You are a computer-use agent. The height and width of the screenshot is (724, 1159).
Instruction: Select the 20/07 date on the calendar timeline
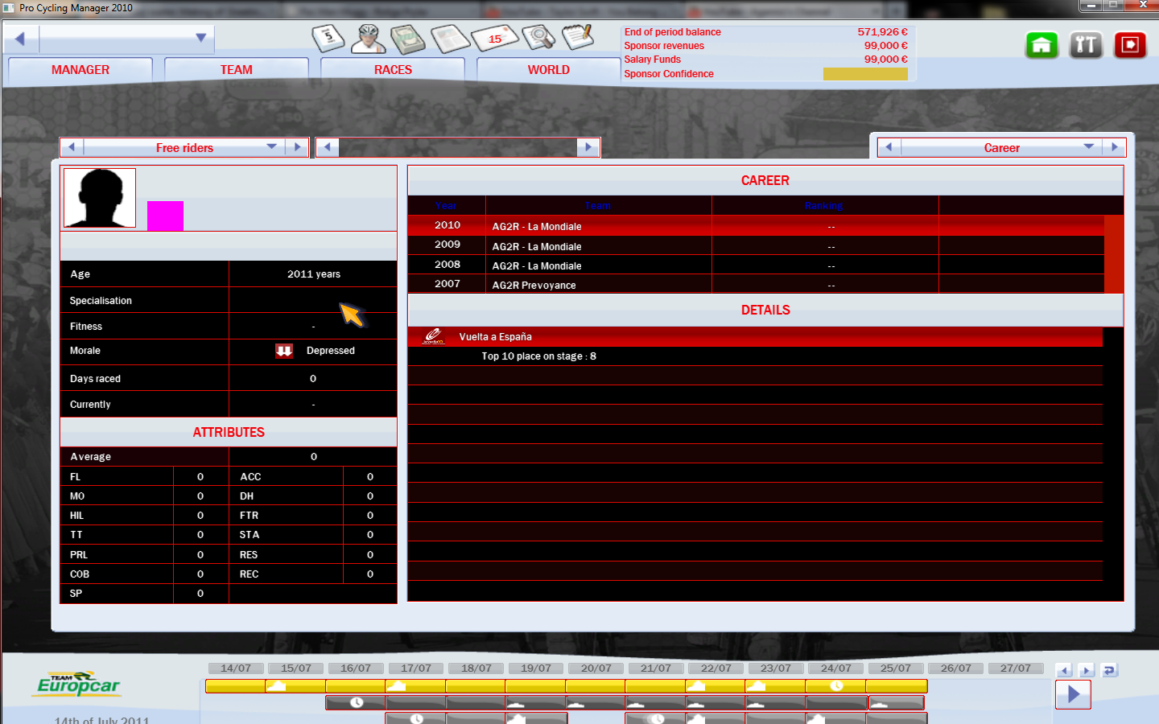pyautogui.click(x=596, y=668)
